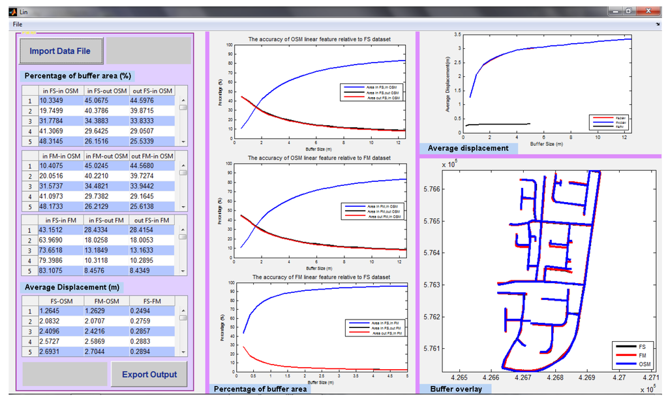Select cell 10.4075 in FM-OSM table
668x405 pixels.
(61, 166)
